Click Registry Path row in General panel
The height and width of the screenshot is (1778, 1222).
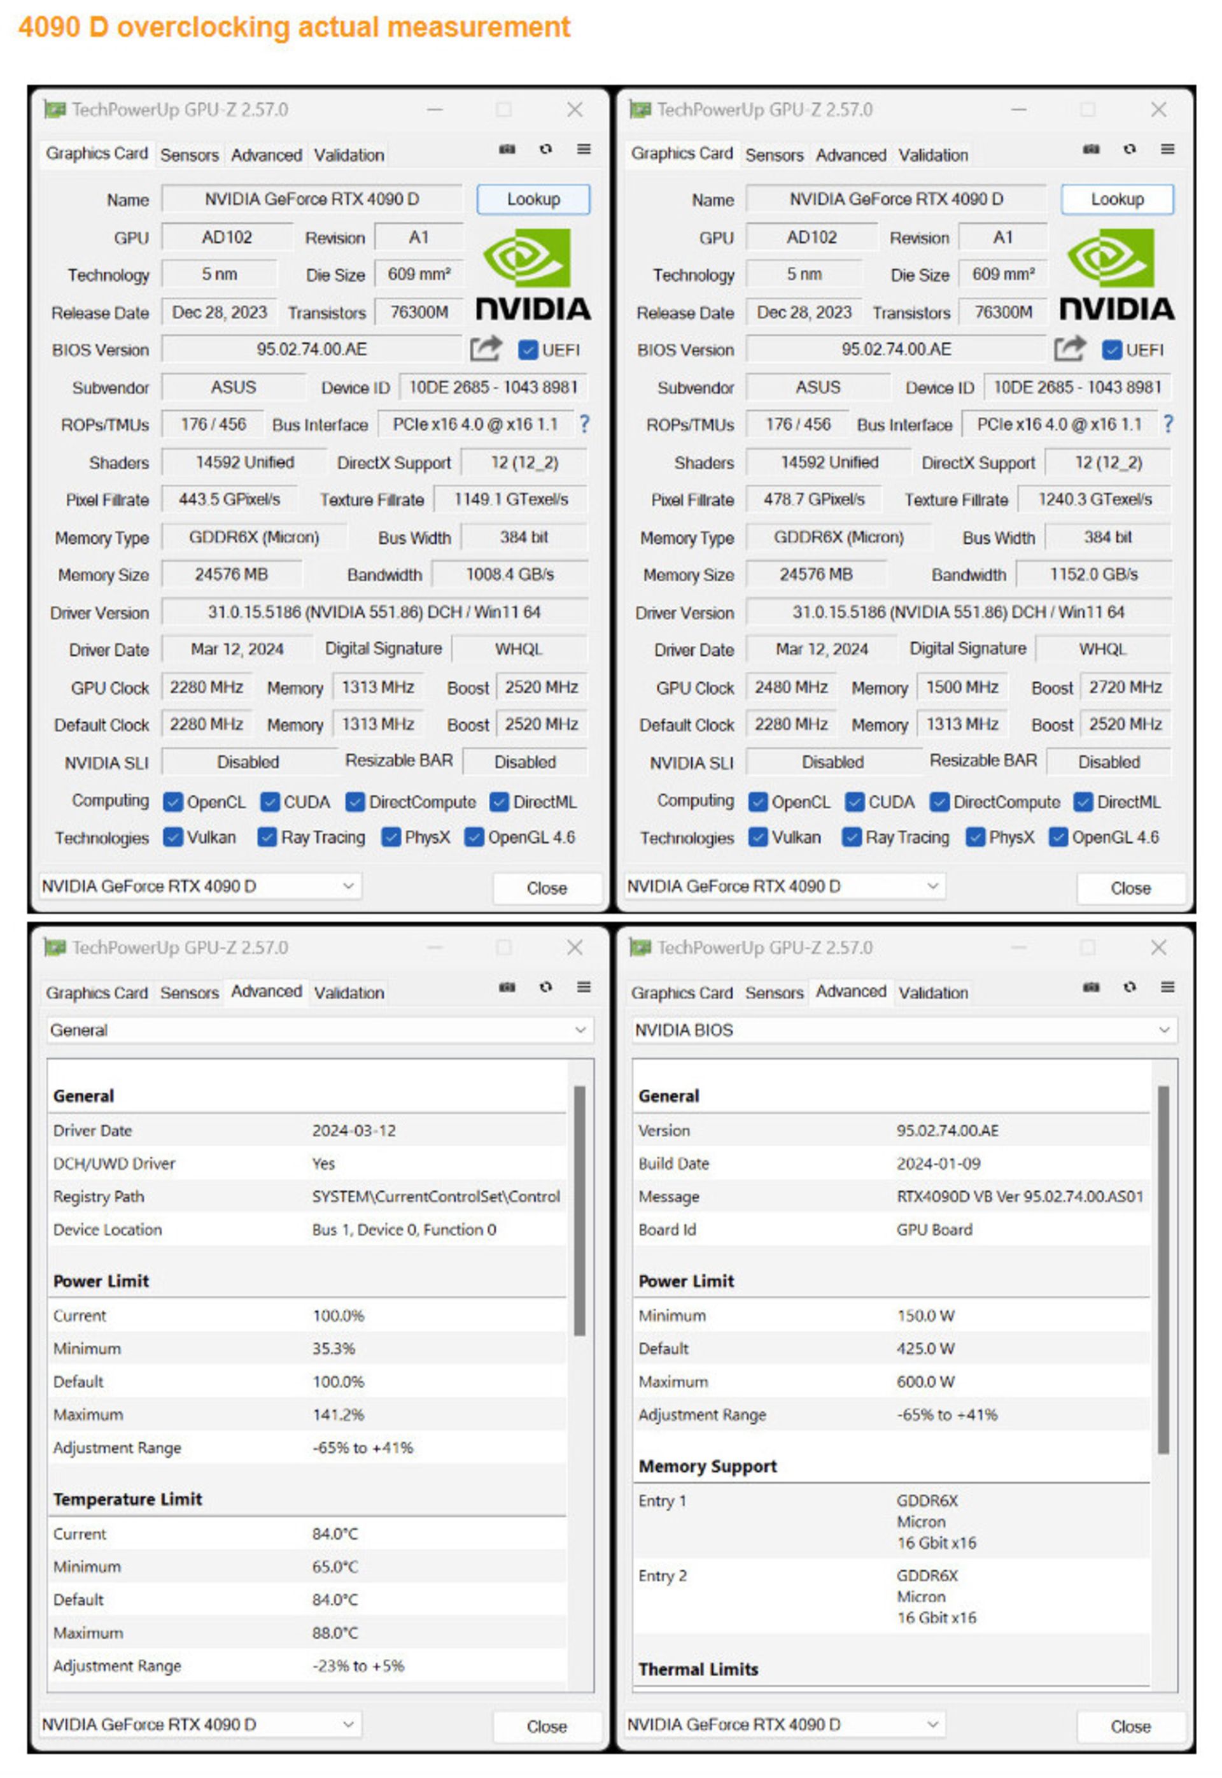click(307, 1197)
